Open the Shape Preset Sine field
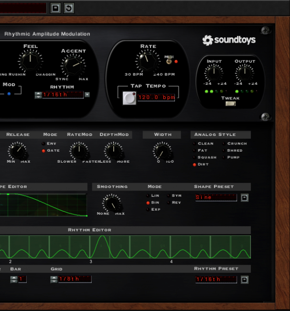This screenshot has height=311, width=290. click(x=216, y=198)
